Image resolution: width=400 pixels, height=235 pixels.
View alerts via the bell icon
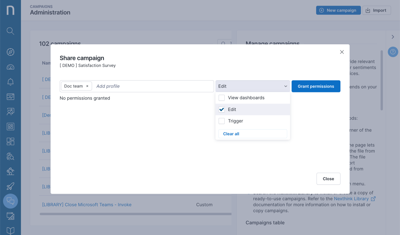click(x=10, y=81)
